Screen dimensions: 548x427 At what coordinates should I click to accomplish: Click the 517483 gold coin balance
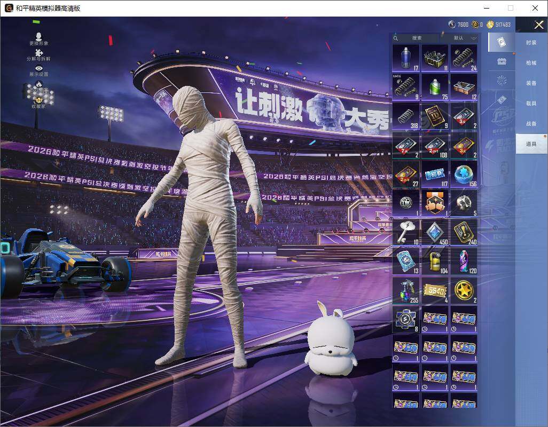[500, 25]
